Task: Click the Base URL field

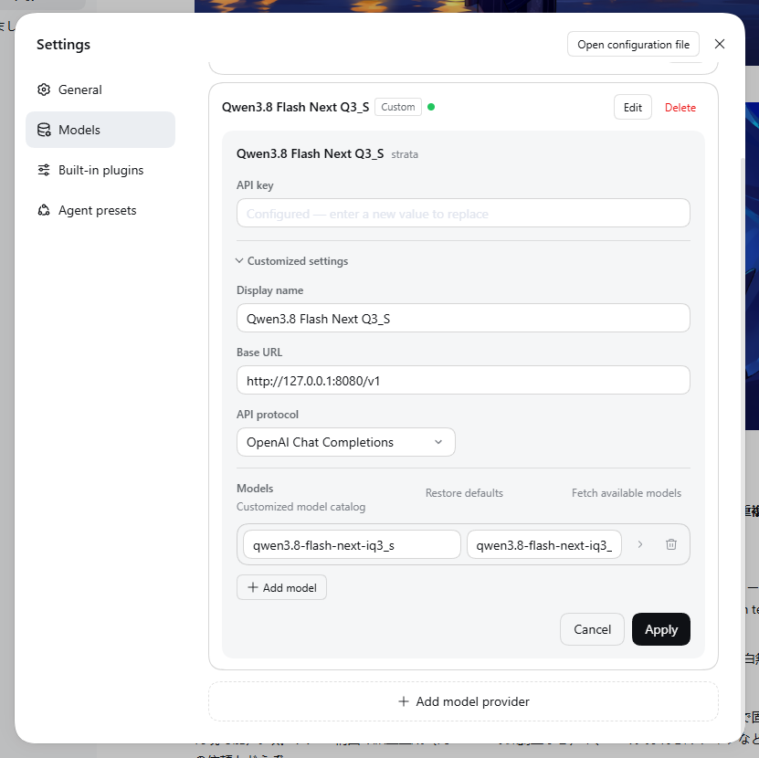Action: click(463, 381)
